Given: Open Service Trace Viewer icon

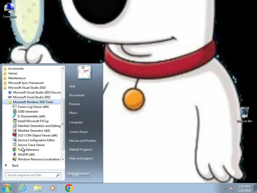Looking at the screenshot, I should [x=14, y=145].
